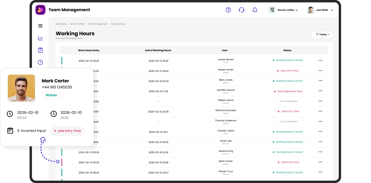Open three-dot menu for Mary Jones row
This screenshot has width=371, height=183.
point(320,81)
